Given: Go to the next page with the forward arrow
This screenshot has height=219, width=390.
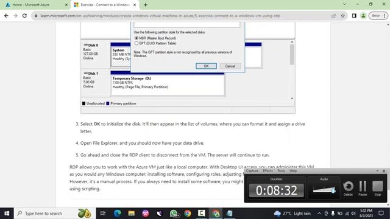Looking at the screenshot, I should [x=15, y=16].
